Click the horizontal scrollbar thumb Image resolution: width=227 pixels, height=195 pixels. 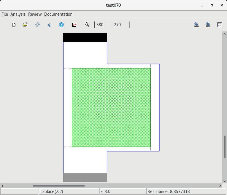coord(59,186)
